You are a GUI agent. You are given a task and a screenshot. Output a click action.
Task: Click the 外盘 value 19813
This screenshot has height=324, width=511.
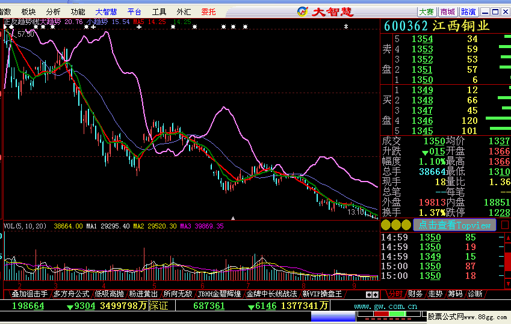pyautogui.click(x=432, y=202)
